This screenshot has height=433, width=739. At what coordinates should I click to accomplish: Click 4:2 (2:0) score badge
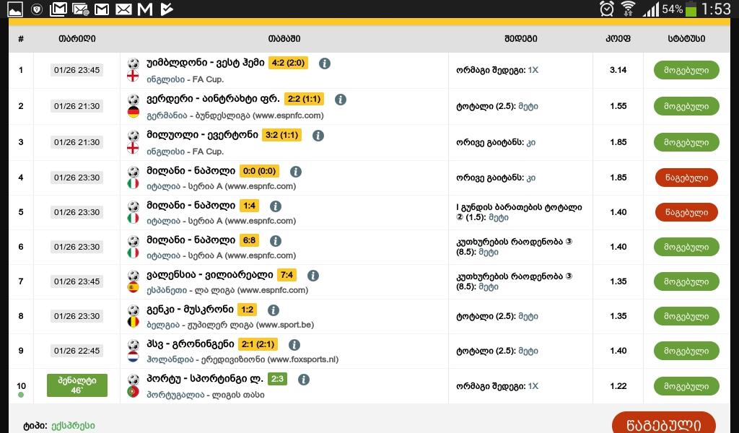tap(288, 63)
